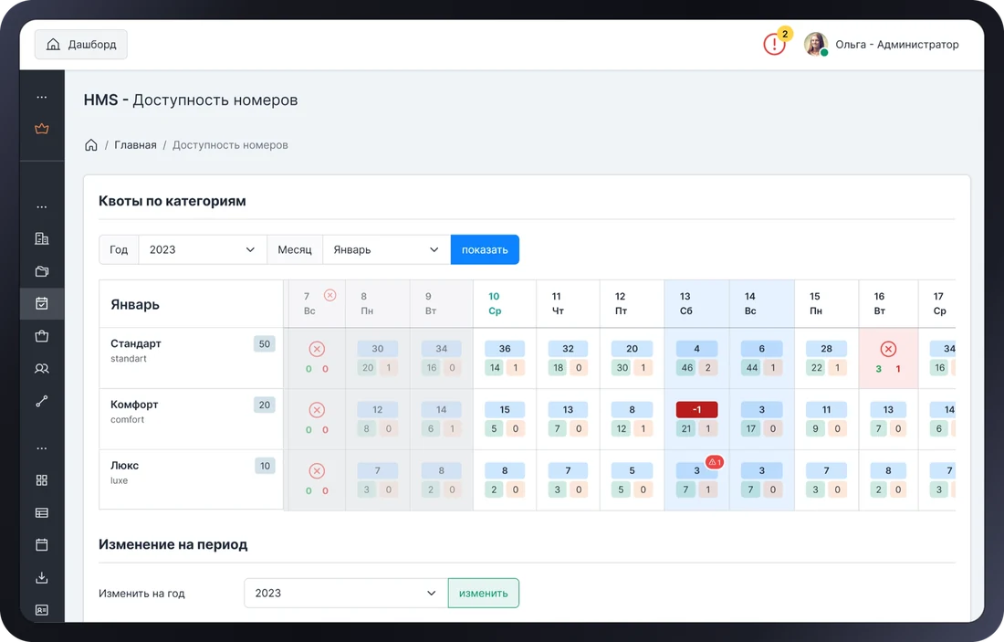Image resolution: width=1004 pixels, height=642 pixels.
Task: Click the изменить button
Action: (x=484, y=593)
